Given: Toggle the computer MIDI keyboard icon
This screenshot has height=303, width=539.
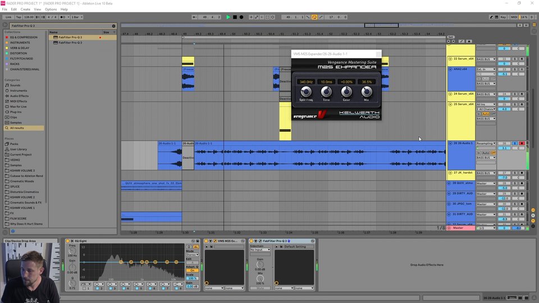Looking at the screenshot, I should (497, 17).
